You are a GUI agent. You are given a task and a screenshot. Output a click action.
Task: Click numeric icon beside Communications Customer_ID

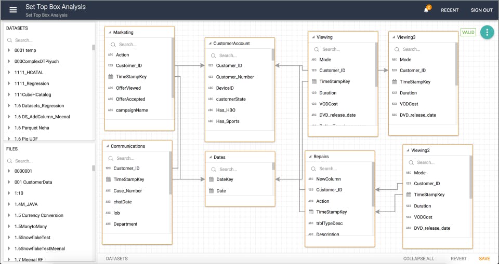[x=108, y=169]
